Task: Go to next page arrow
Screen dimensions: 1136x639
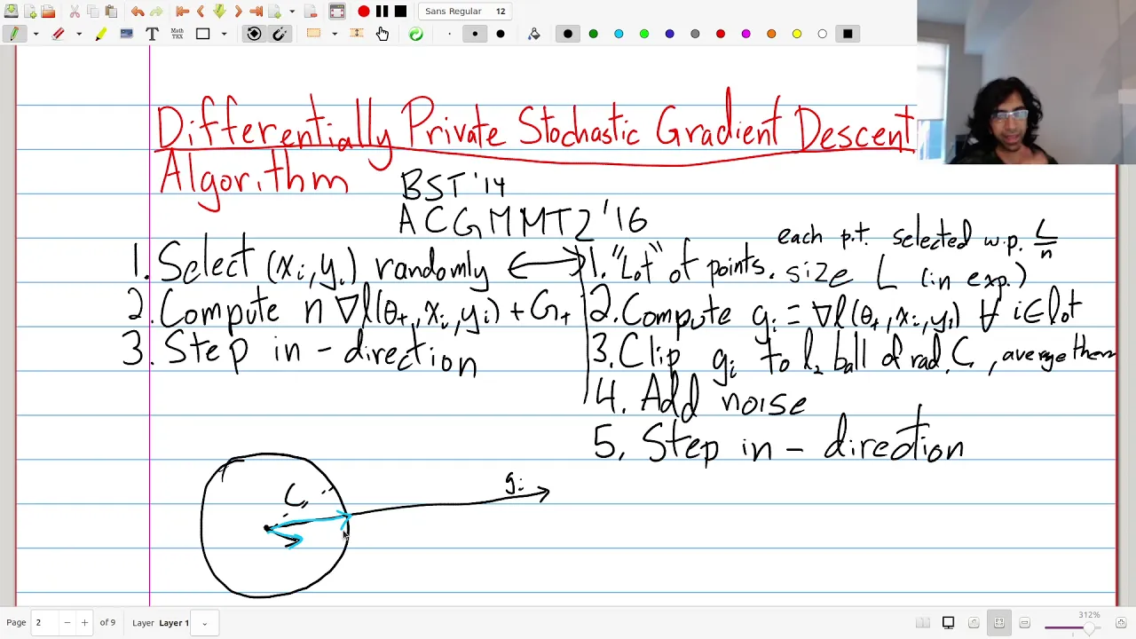Action: pos(238,12)
